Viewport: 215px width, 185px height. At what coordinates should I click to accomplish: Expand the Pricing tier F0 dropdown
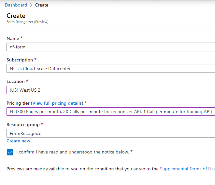pyautogui.click(x=111, y=112)
